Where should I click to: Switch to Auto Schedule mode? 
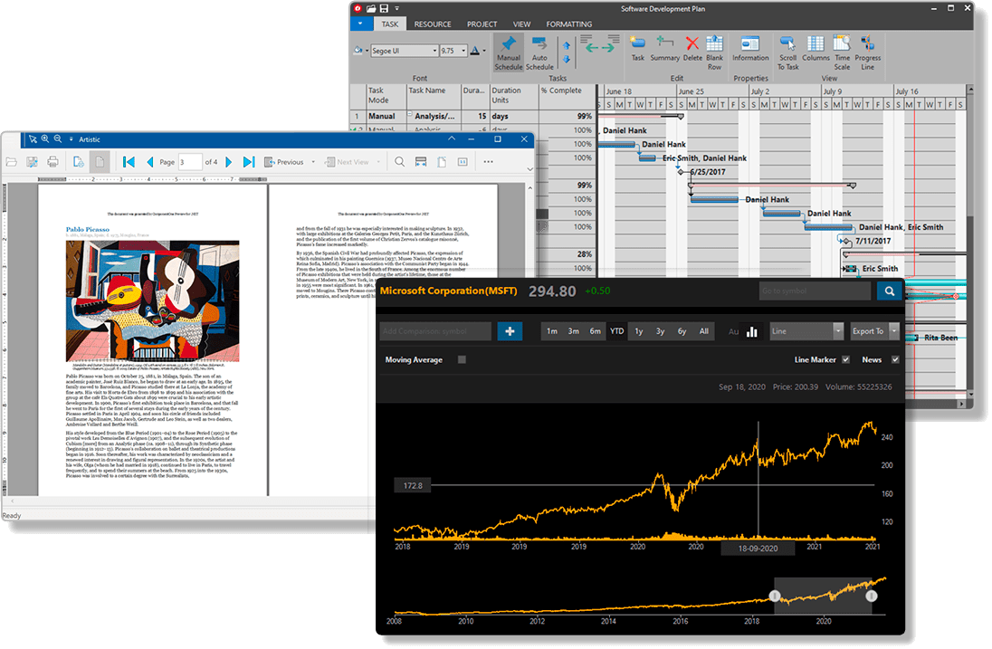coord(539,52)
